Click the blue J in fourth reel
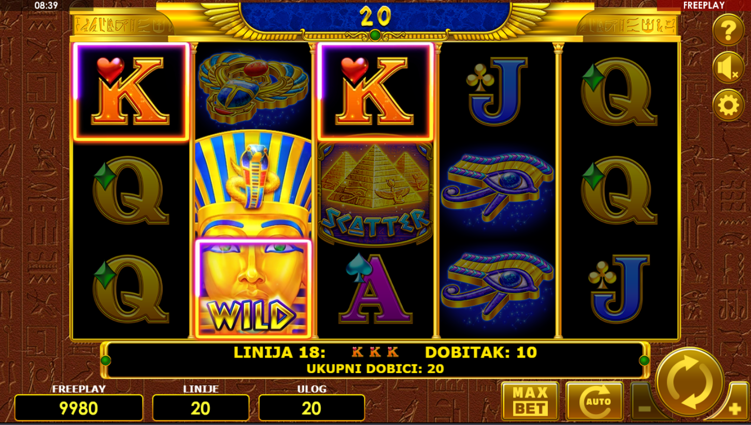The width and height of the screenshot is (751, 425). coord(498,91)
